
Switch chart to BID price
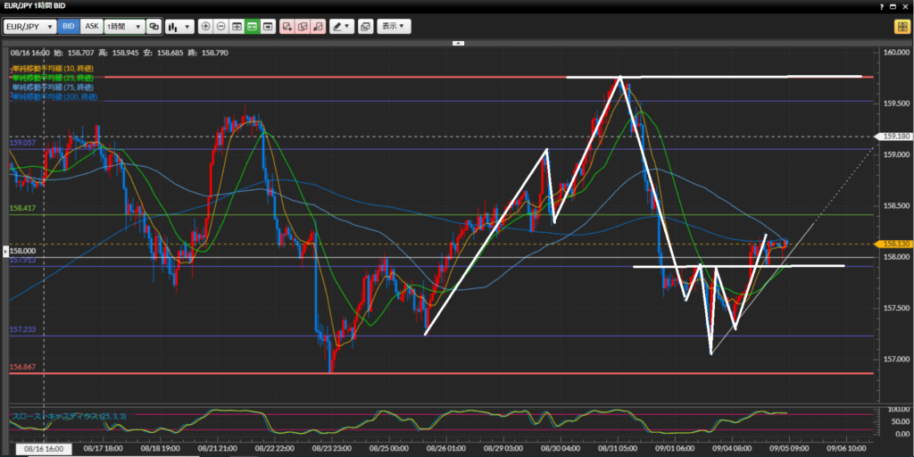pyautogui.click(x=69, y=27)
